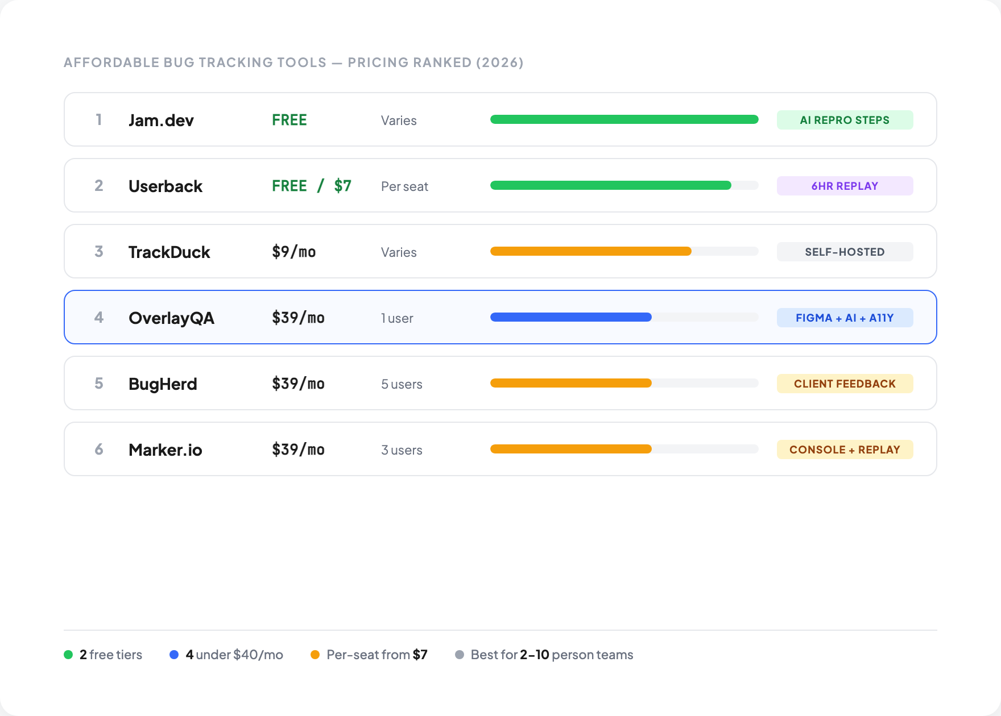
Task: Click the 1 user label
Action: (x=397, y=318)
